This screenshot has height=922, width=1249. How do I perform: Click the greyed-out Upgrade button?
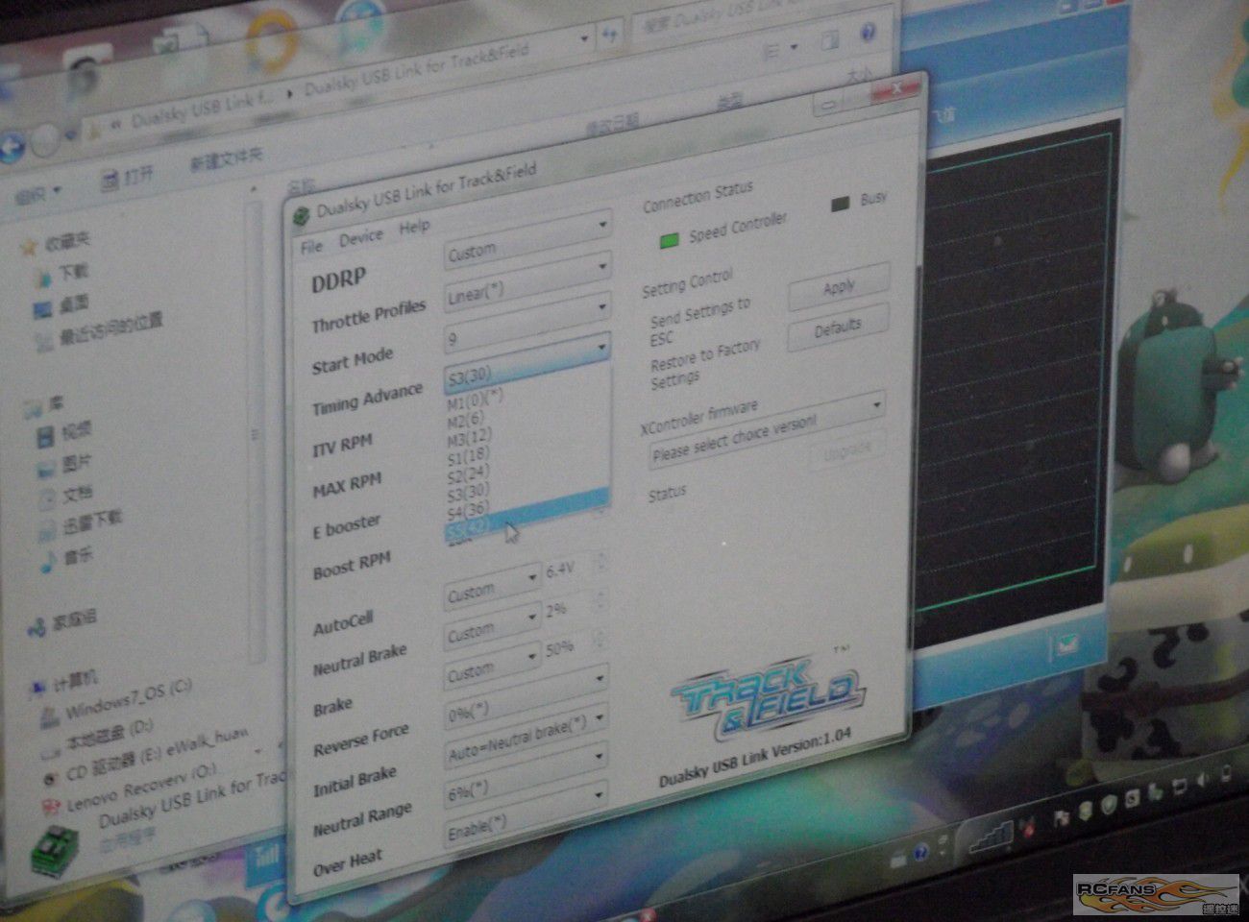point(846,449)
